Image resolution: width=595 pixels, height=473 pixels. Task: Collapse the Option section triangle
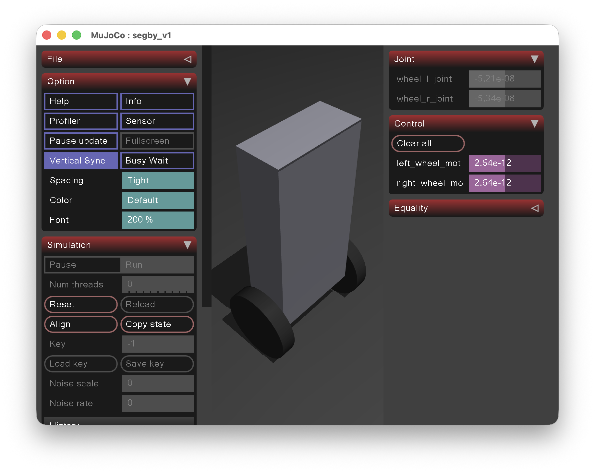pos(187,81)
